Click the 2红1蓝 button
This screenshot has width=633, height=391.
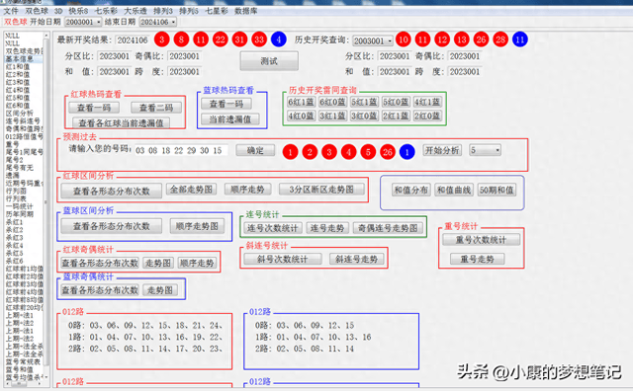(x=396, y=116)
